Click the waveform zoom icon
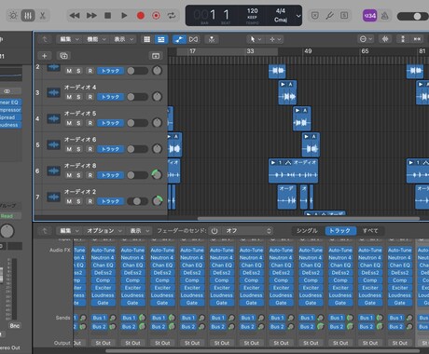Viewport: 429px width, 354px height. 385,39
